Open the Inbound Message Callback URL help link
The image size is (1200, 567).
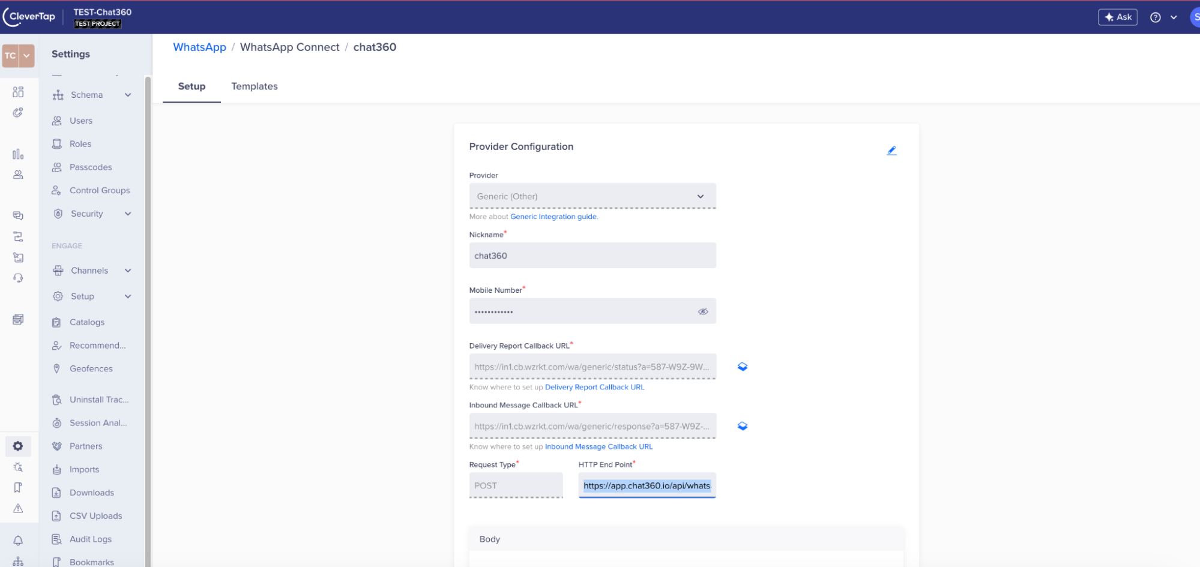click(598, 446)
